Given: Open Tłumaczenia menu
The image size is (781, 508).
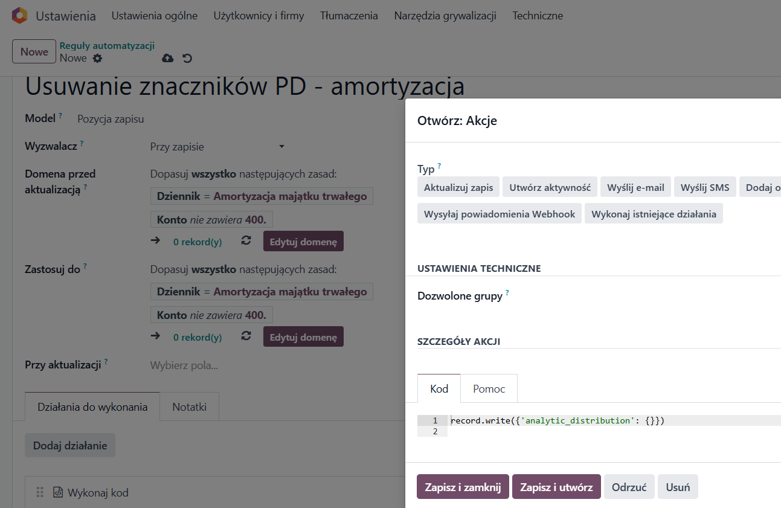Looking at the screenshot, I should [x=349, y=16].
